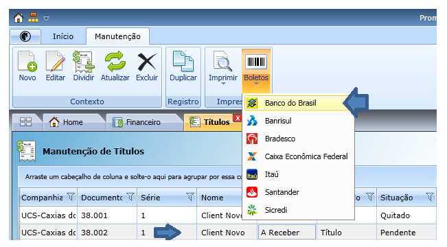Click UCS-Caxias cell in 38.002 row
The width and height of the screenshot is (447, 247).
tap(48, 233)
